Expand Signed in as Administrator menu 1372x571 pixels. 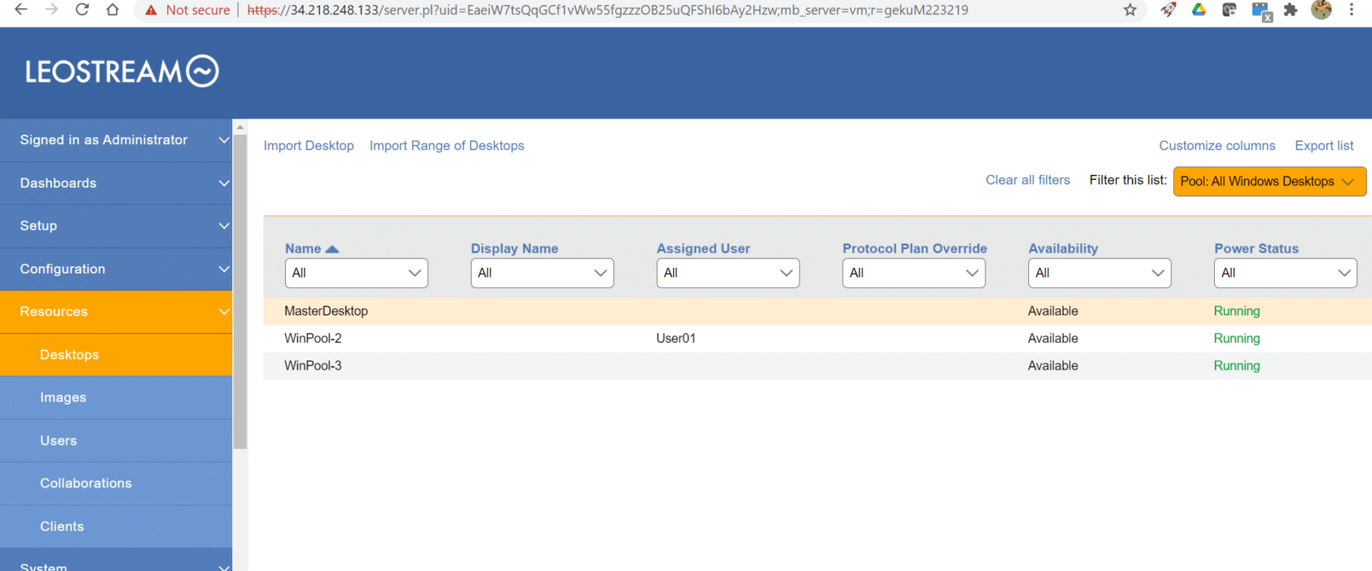(116, 140)
